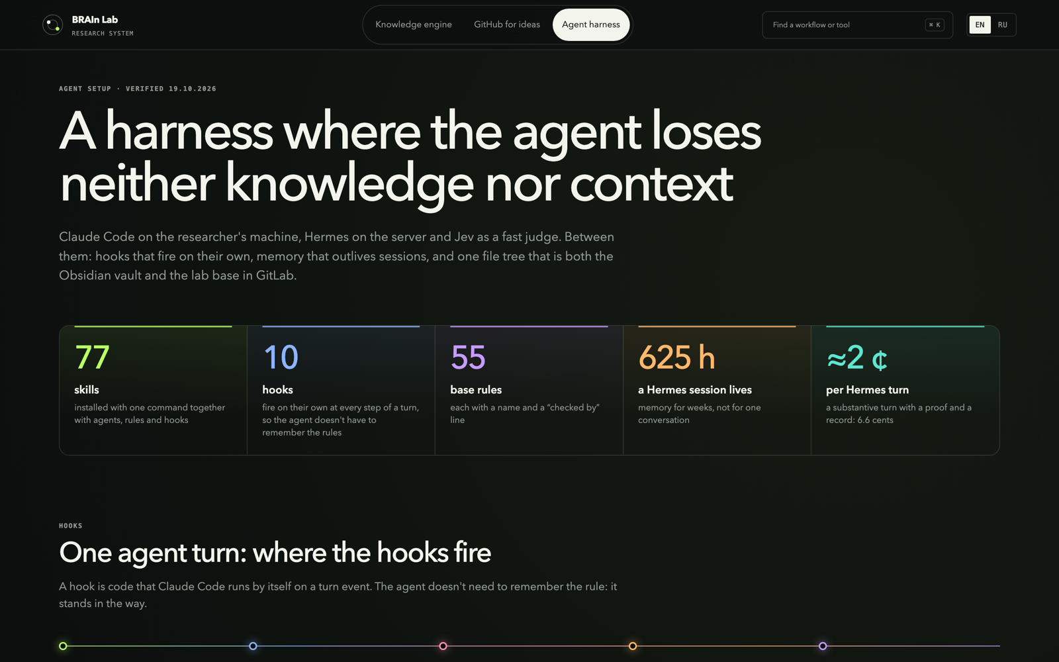Click the "base rules" card label
The height and width of the screenshot is (662, 1059).
click(476, 390)
